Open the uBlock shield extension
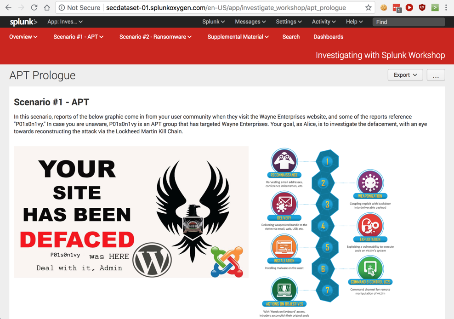This screenshot has height=319, width=454. tap(422, 7)
